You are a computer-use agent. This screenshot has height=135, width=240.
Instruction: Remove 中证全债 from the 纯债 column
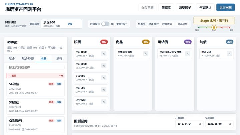click(x=229, y=54)
